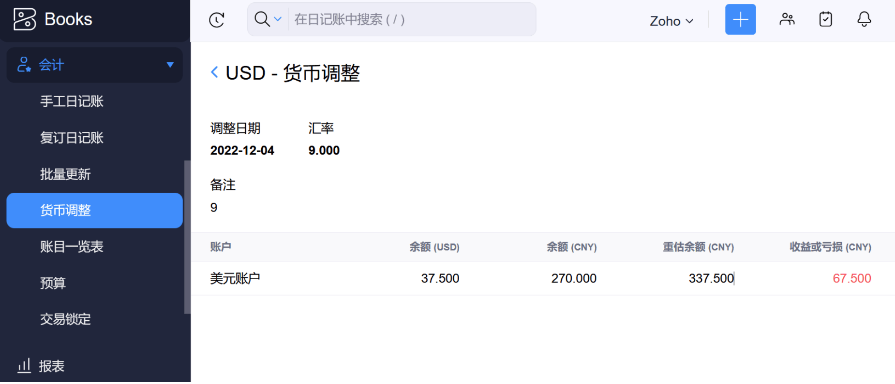Open 预算 in the sidebar

click(x=53, y=283)
